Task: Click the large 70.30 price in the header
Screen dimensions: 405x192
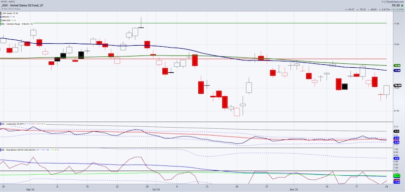Action: (395, 5)
